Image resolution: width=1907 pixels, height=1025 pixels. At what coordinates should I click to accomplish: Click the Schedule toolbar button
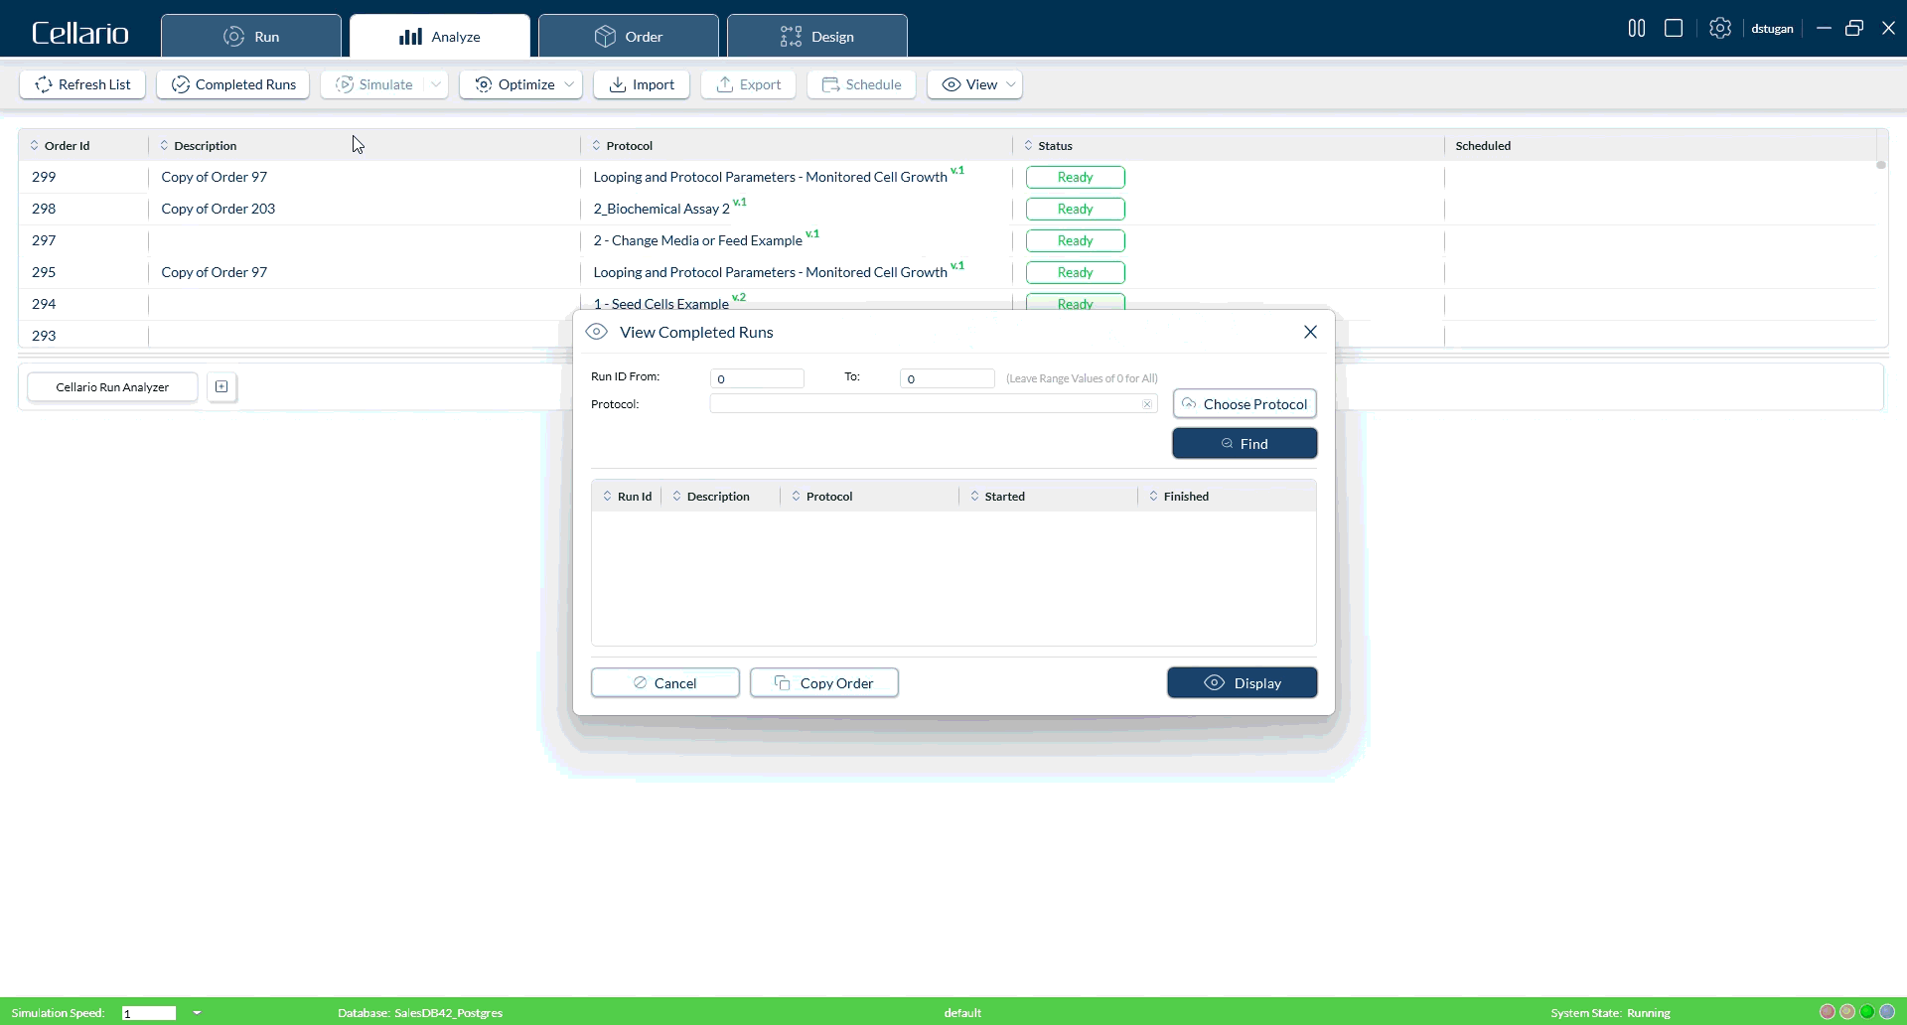(861, 84)
